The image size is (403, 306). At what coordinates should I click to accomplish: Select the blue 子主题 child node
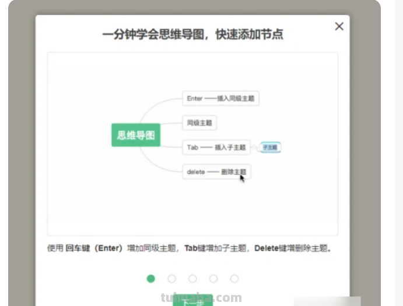271,147
